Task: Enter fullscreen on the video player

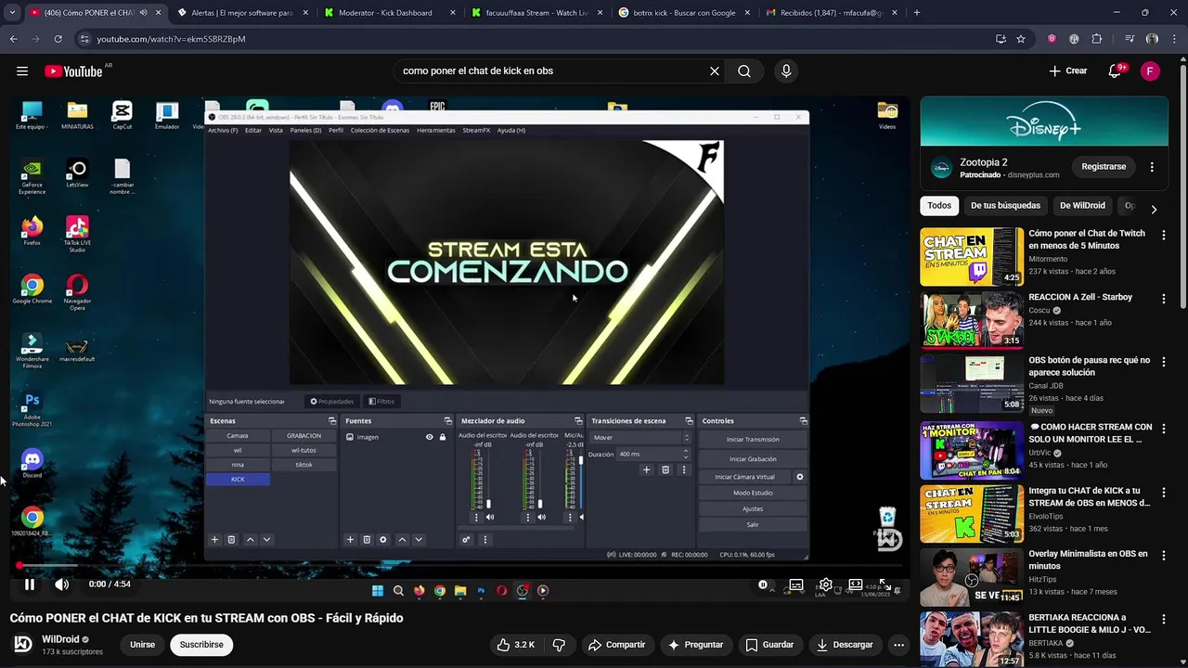Action: click(x=885, y=584)
